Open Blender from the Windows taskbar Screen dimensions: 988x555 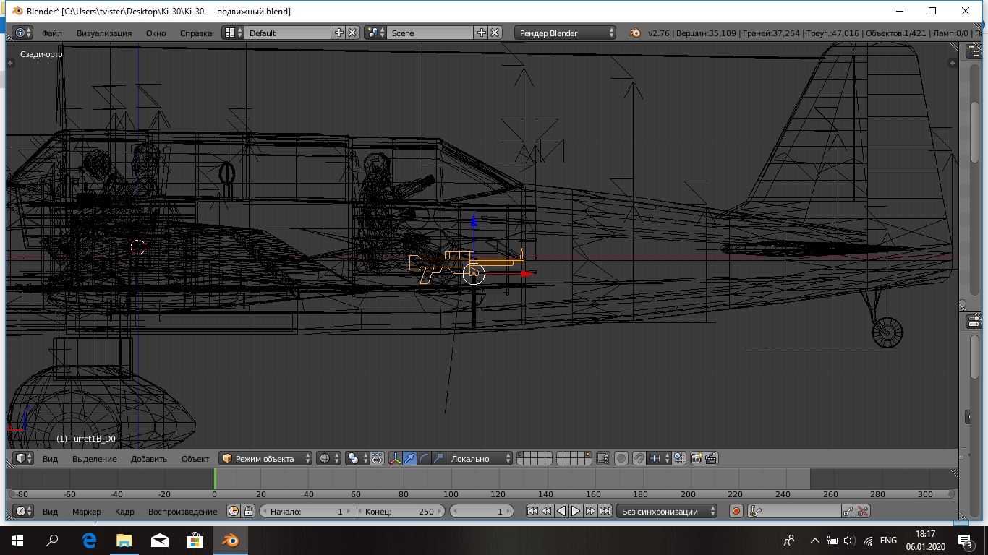click(231, 540)
